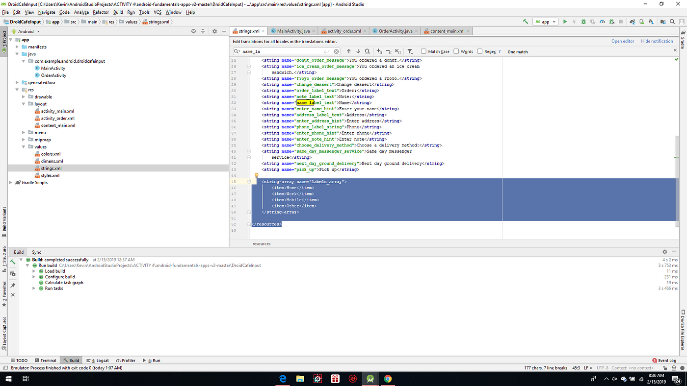Open File Explorer from the Windows taskbar
This screenshot has height=386, width=687.
[x=300, y=379]
